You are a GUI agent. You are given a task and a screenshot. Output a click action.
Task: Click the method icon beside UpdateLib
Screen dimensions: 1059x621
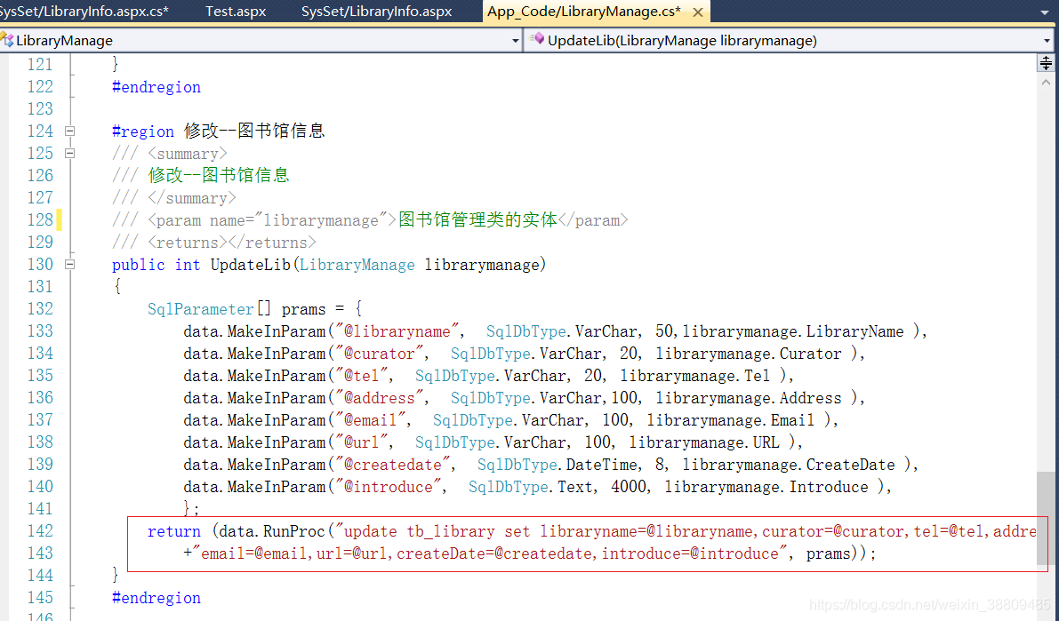point(536,39)
